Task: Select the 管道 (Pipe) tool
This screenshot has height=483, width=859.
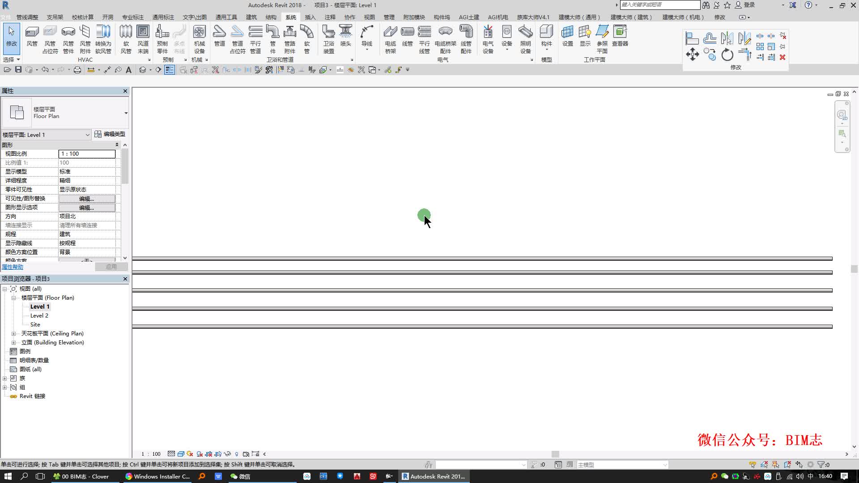Action: pos(219,36)
